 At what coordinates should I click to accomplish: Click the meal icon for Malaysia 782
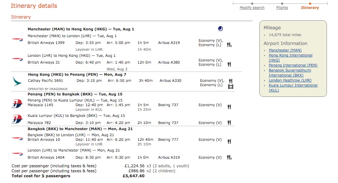229,123
